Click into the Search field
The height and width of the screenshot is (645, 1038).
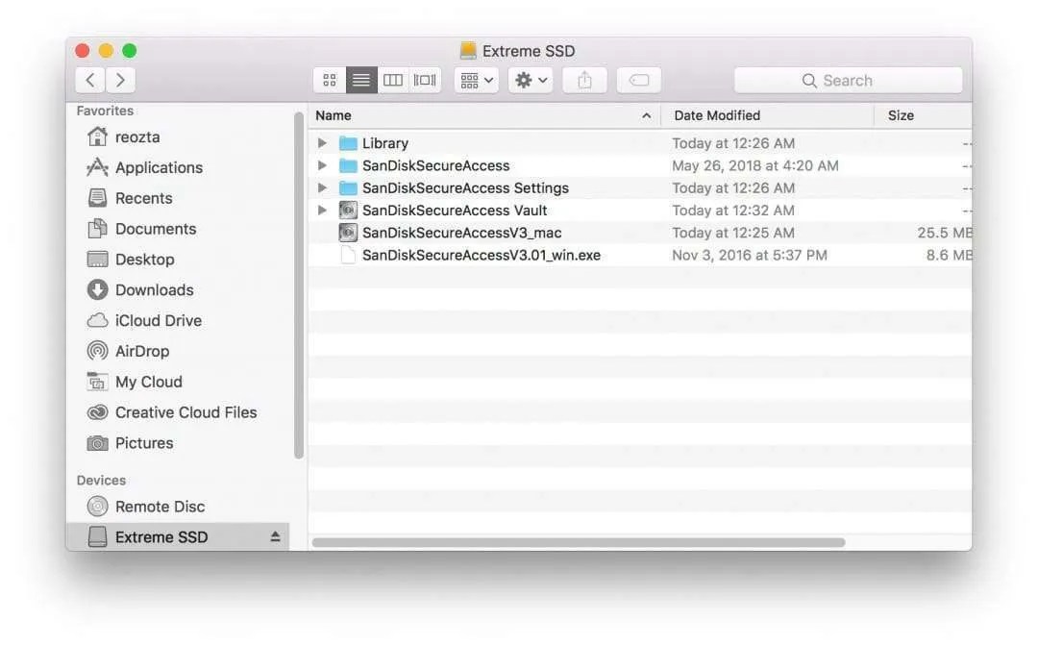(848, 80)
